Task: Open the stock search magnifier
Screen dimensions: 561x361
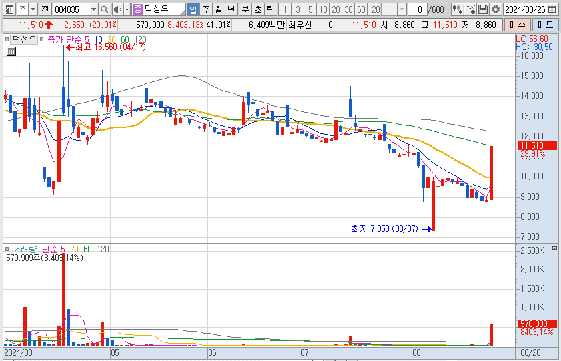Action: pyautogui.click(x=104, y=9)
